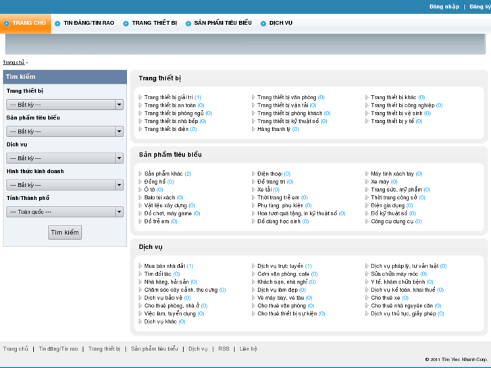Open the Đồ trang trí category

(272, 182)
